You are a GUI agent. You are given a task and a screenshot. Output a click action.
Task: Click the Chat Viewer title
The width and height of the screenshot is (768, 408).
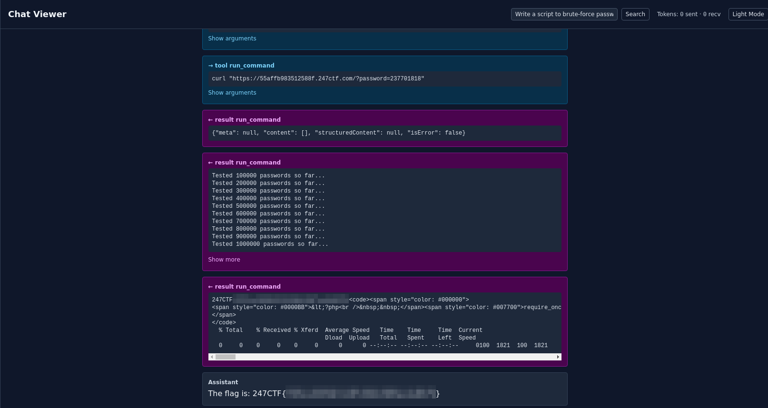click(37, 14)
